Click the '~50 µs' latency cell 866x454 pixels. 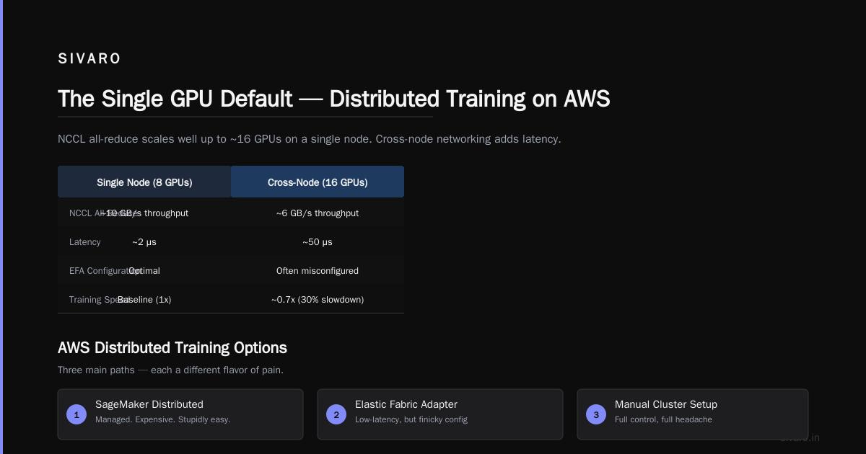[318, 242]
